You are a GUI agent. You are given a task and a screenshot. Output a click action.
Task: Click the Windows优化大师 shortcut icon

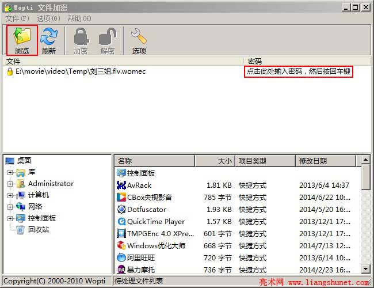[121, 245]
